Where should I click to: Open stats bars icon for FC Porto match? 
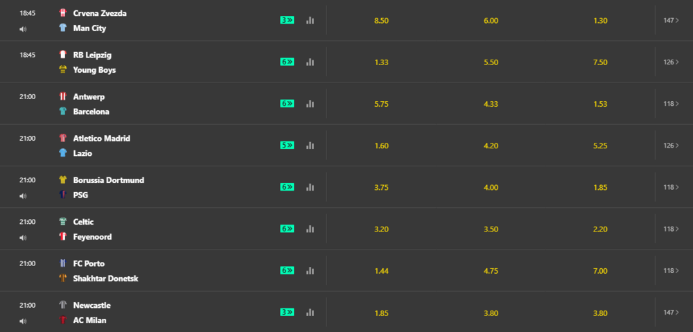[x=310, y=270]
